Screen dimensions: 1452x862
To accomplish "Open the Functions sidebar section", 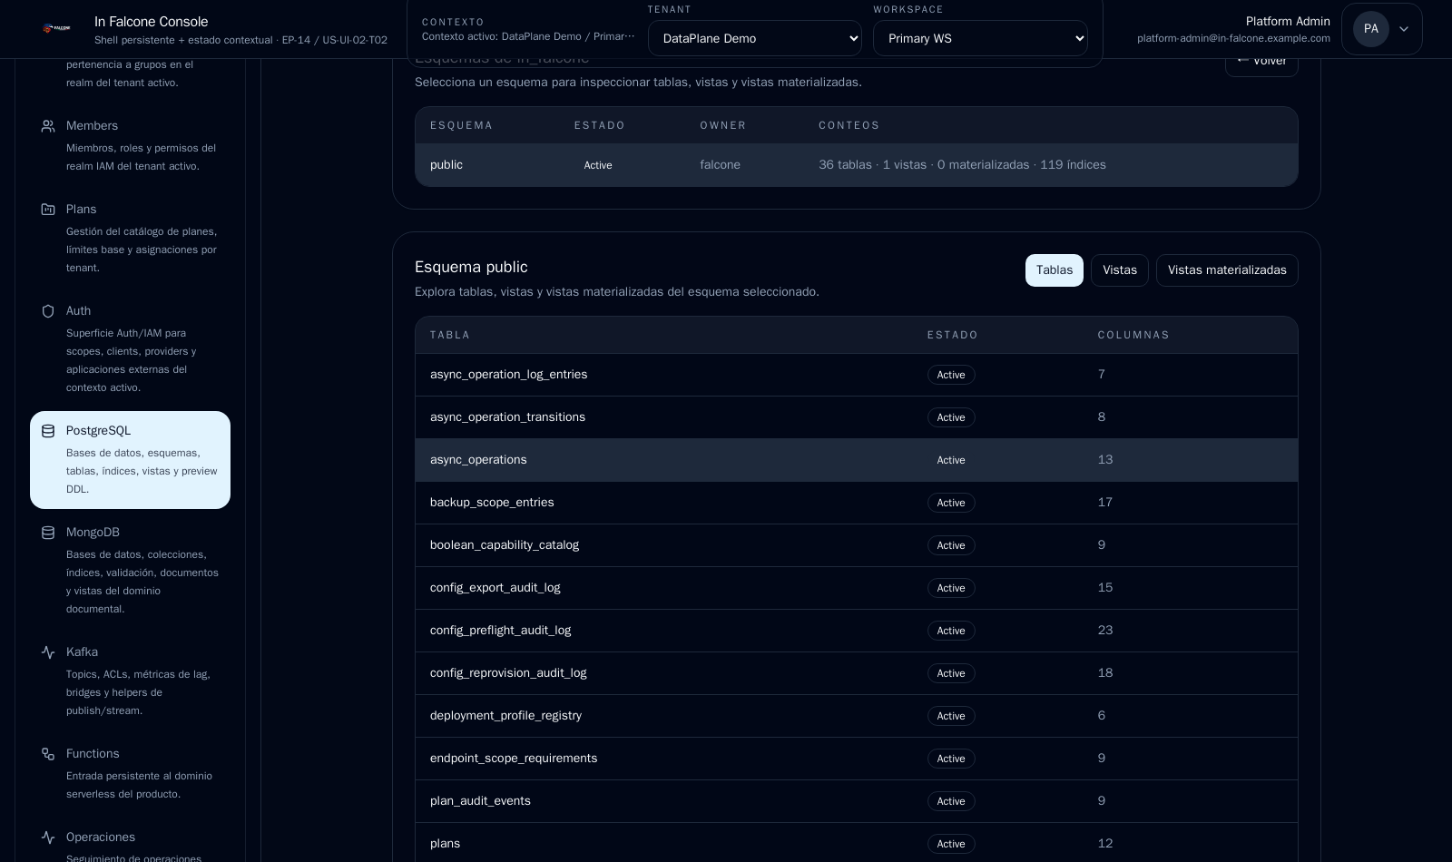I will coord(130,774).
